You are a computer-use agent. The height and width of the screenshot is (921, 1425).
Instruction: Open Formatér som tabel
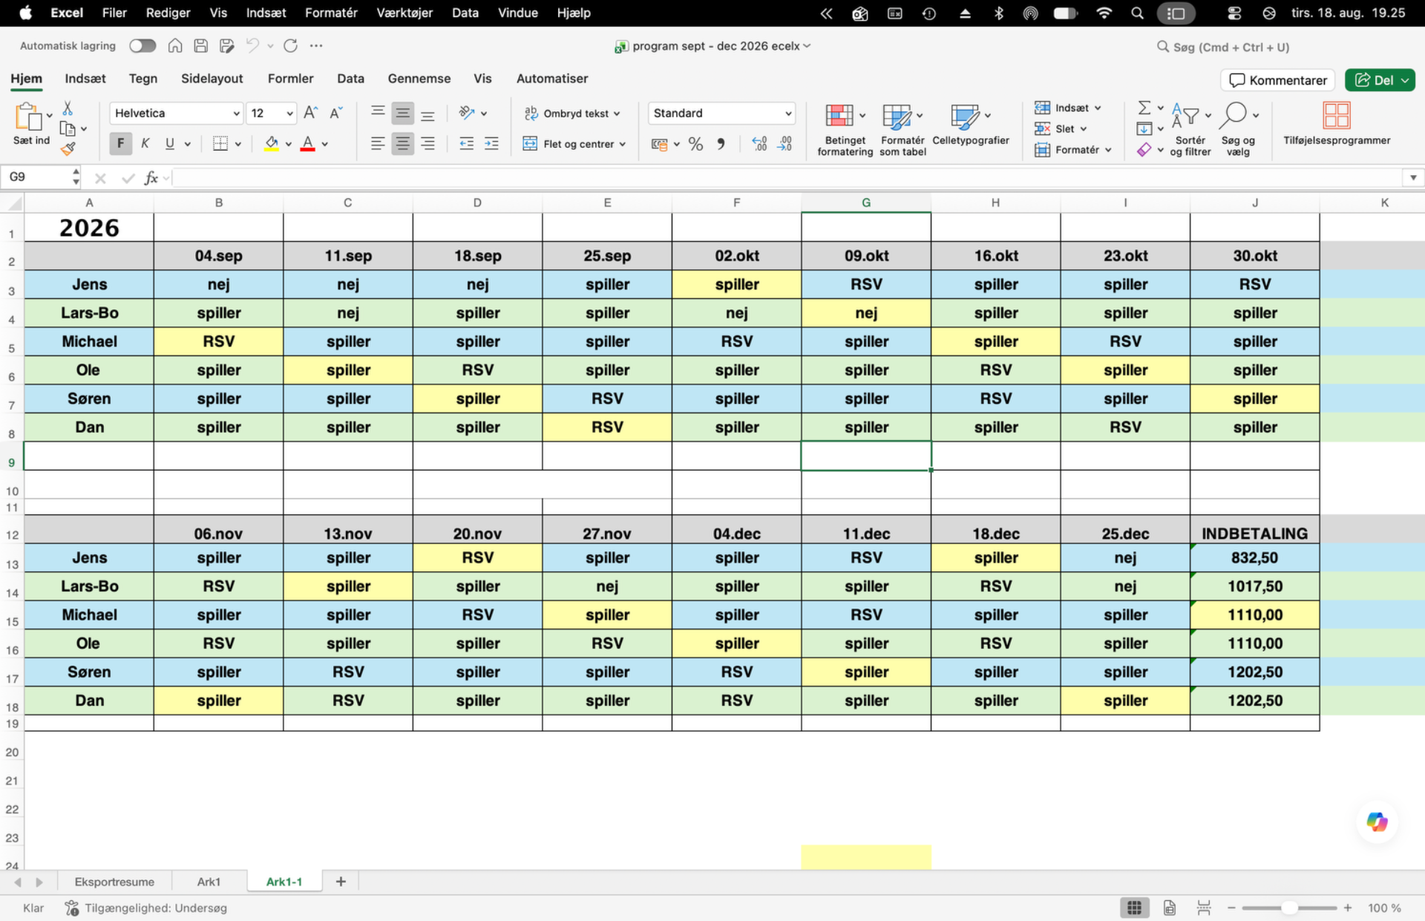902,130
